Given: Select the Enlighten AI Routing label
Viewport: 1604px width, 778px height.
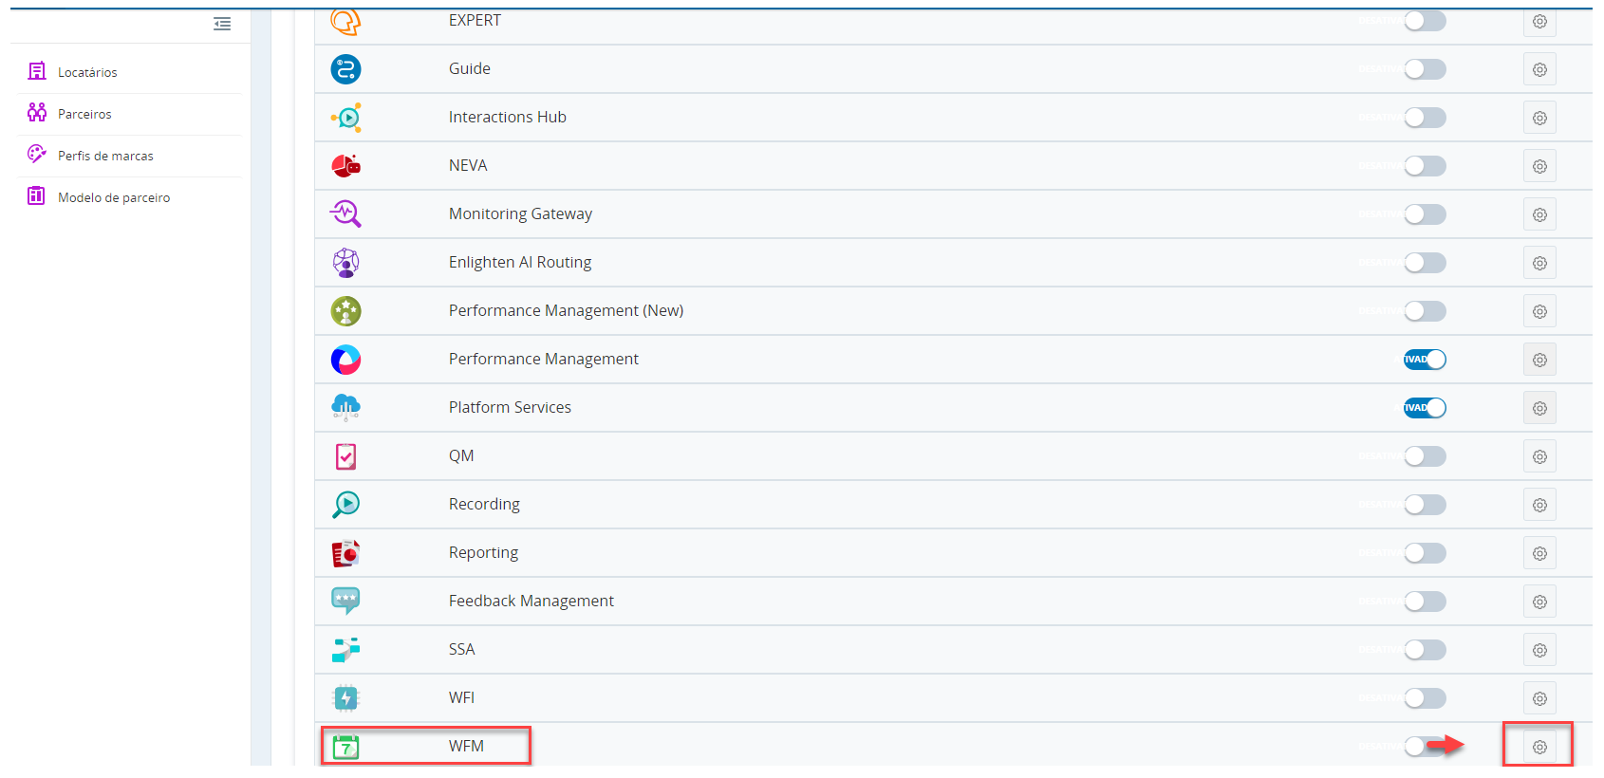Looking at the screenshot, I should tap(520, 263).
